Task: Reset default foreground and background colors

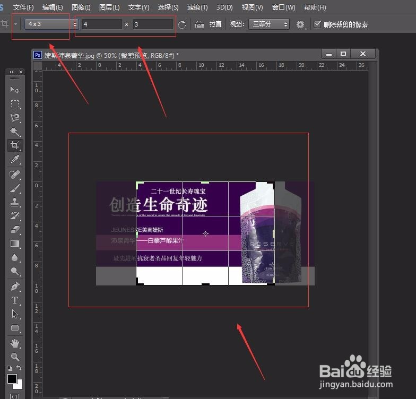Action: tap(10, 368)
